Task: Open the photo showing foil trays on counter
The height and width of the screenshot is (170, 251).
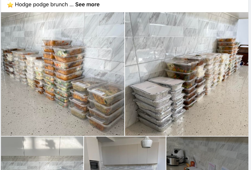Action: coord(187,74)
